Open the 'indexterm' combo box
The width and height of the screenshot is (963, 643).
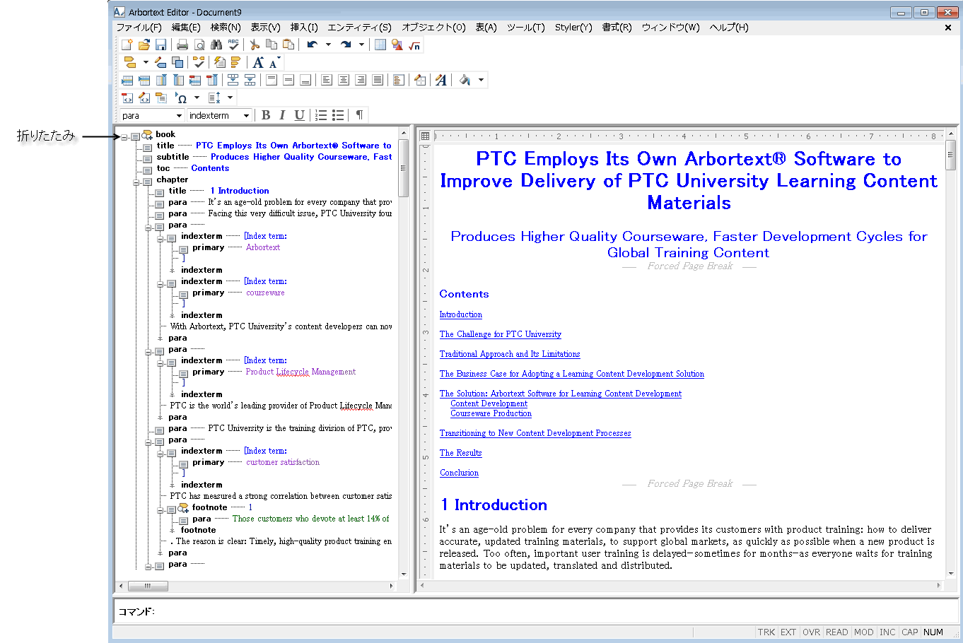click(x=246, y=116)
